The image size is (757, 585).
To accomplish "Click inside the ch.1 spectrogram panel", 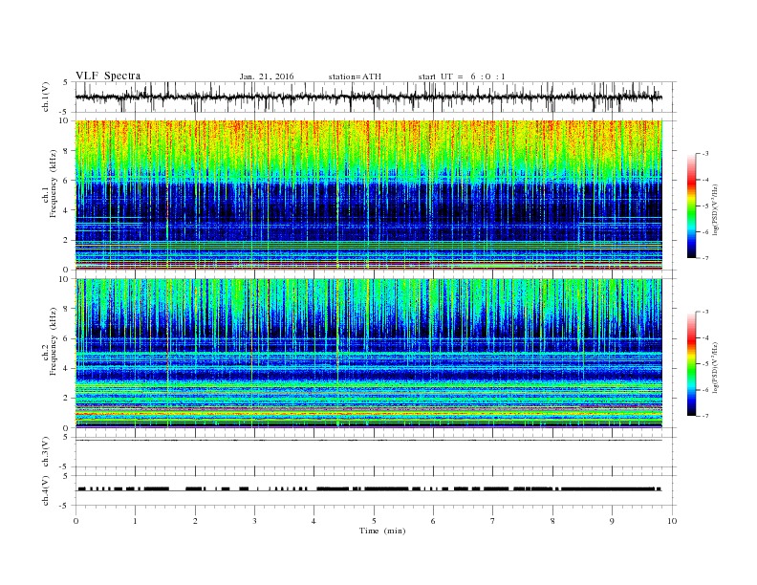I will [369, 195].
